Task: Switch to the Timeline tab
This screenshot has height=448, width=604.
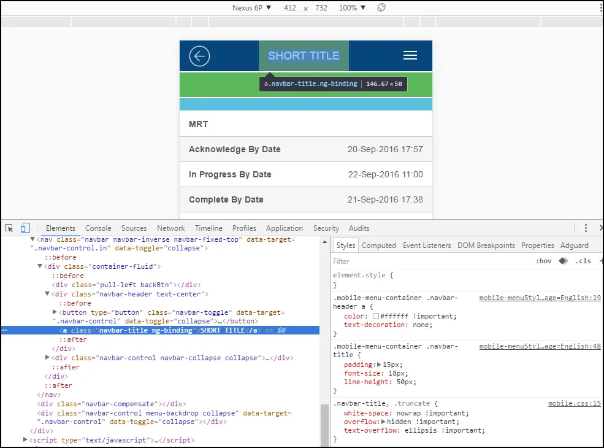Action: (208, 228)
